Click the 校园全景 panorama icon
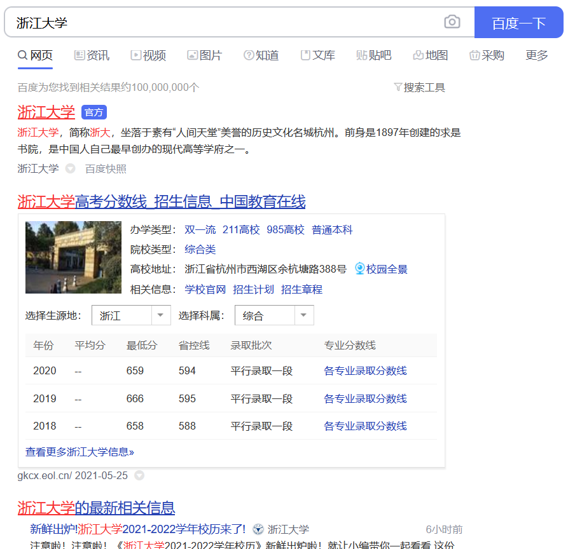The image size is (575, 549). (x=360, y=269)
